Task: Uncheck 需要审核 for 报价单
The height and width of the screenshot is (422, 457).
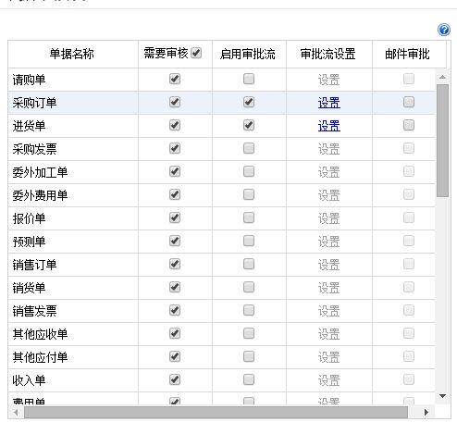Action: coord(175,217)
